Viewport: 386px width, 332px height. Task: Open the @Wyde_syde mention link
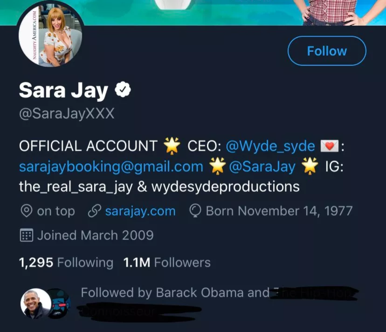tap(270, 146)
